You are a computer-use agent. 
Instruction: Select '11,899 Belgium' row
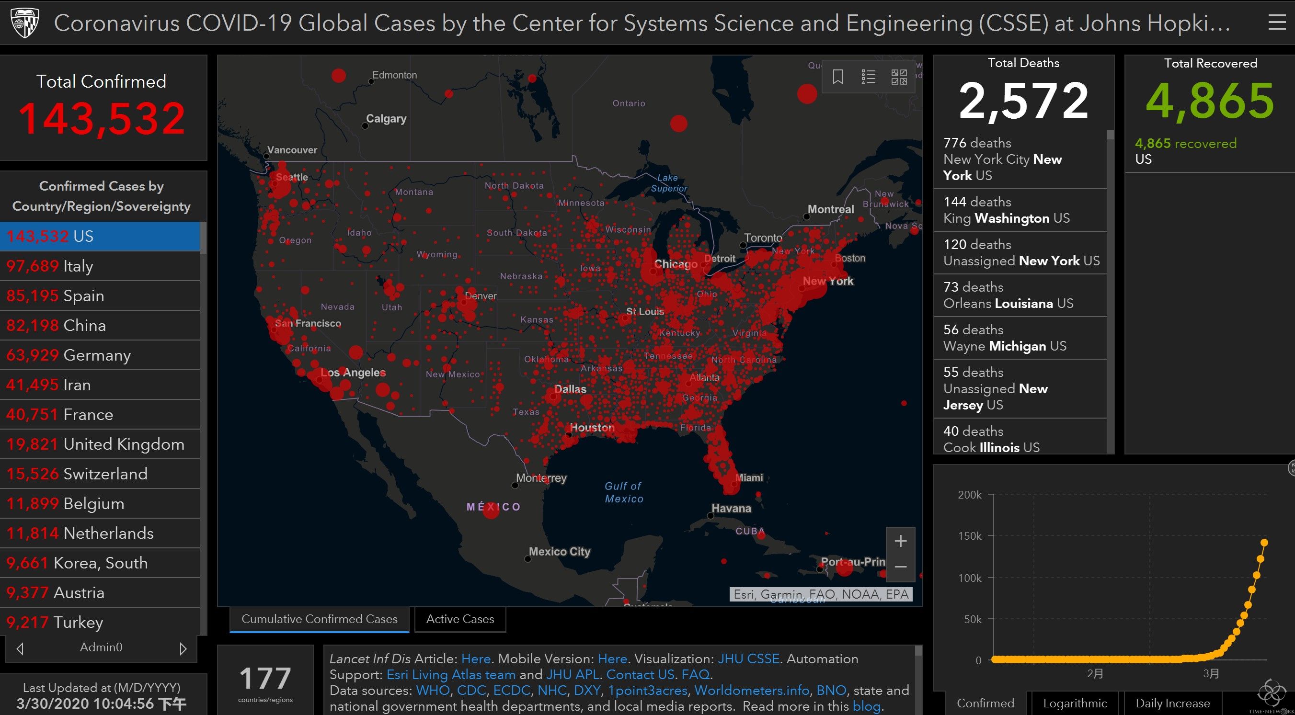(x=100, y=503)
